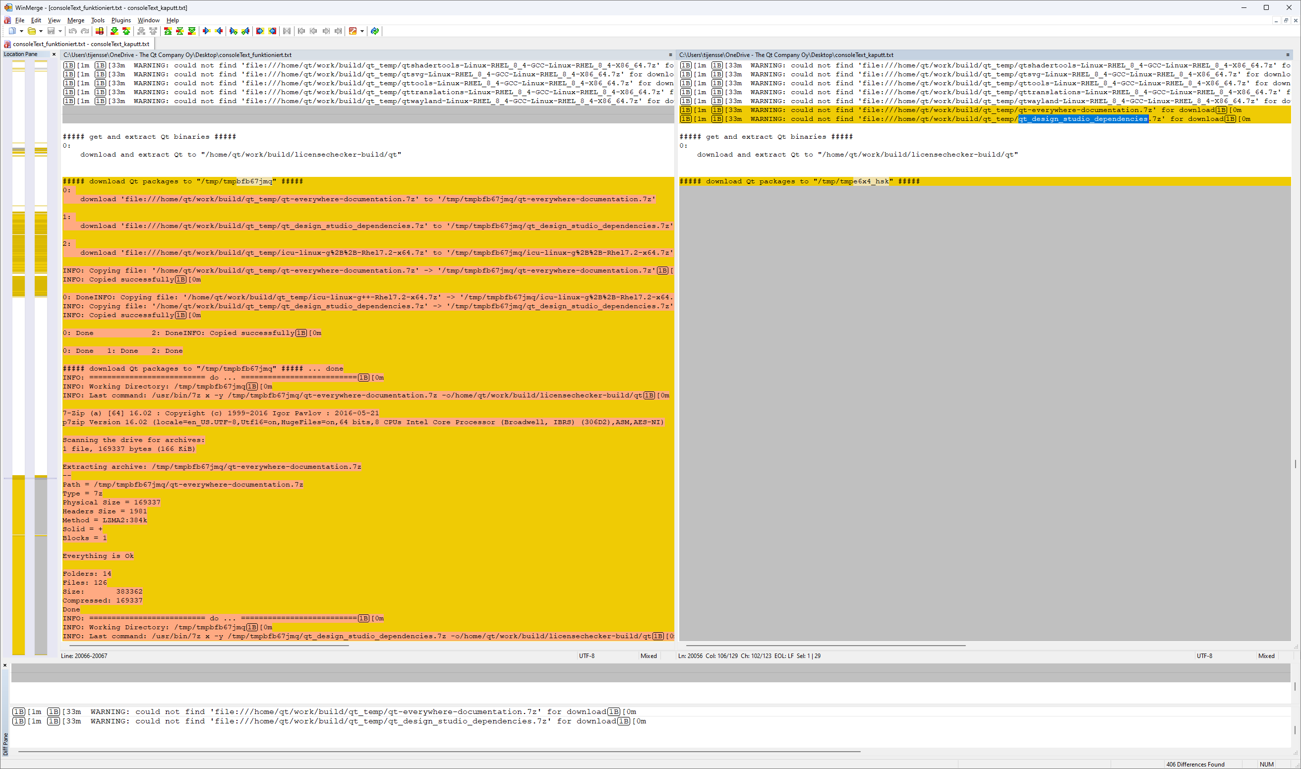This screenshot has height=769, width=1301.
Task: Click Copy All to Left icon
Action: coord(272,31)
